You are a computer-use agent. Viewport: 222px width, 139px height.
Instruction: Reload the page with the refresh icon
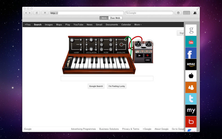coord(37,13)
